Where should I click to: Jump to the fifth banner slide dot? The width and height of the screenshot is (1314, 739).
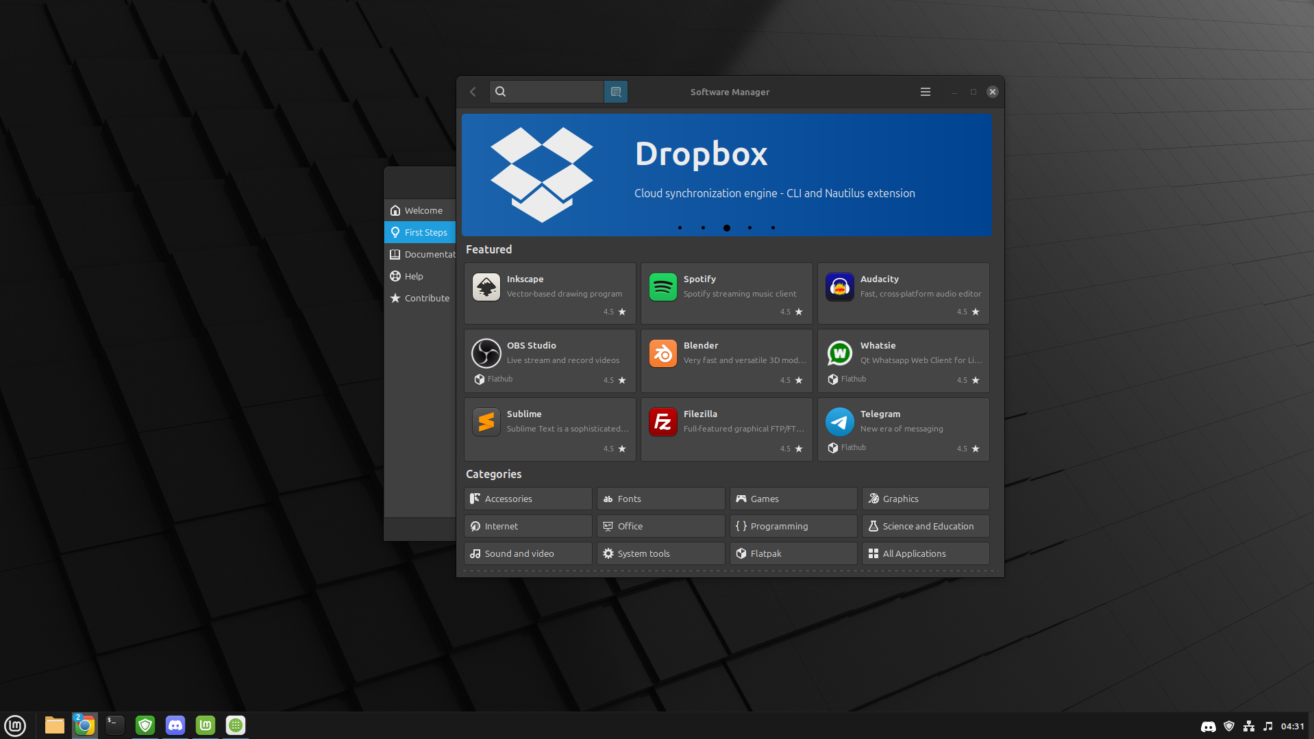tap(773, 228)
